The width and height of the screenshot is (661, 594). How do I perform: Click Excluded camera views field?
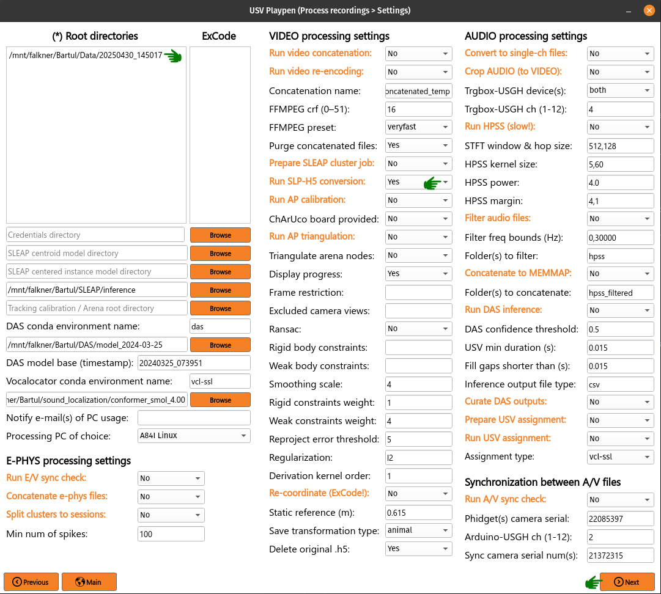point(418,311)
